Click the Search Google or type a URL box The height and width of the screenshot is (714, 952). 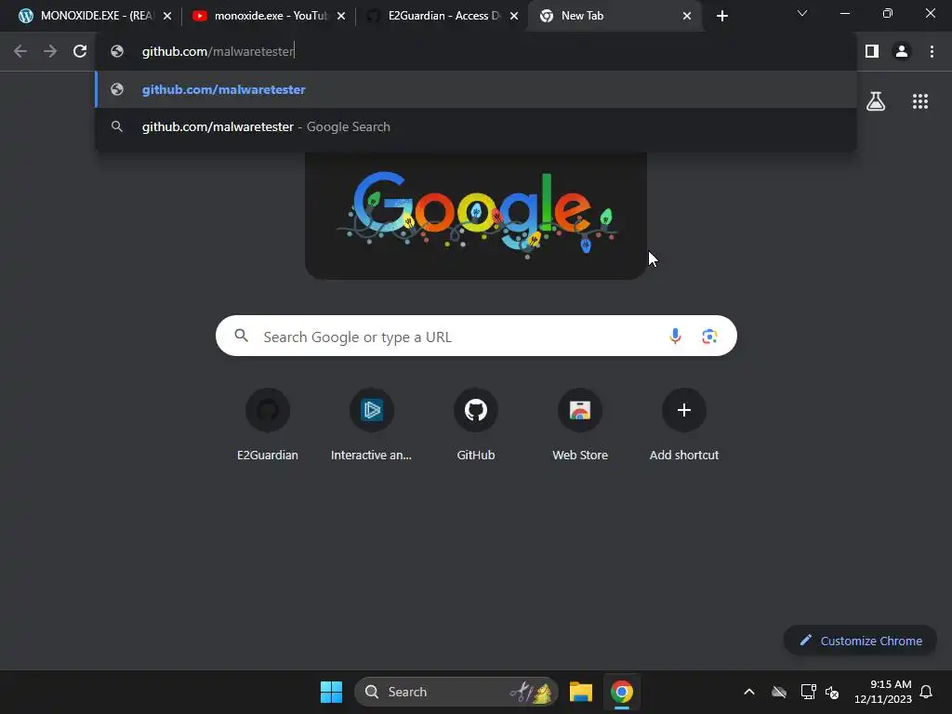[x=476, y=336]
